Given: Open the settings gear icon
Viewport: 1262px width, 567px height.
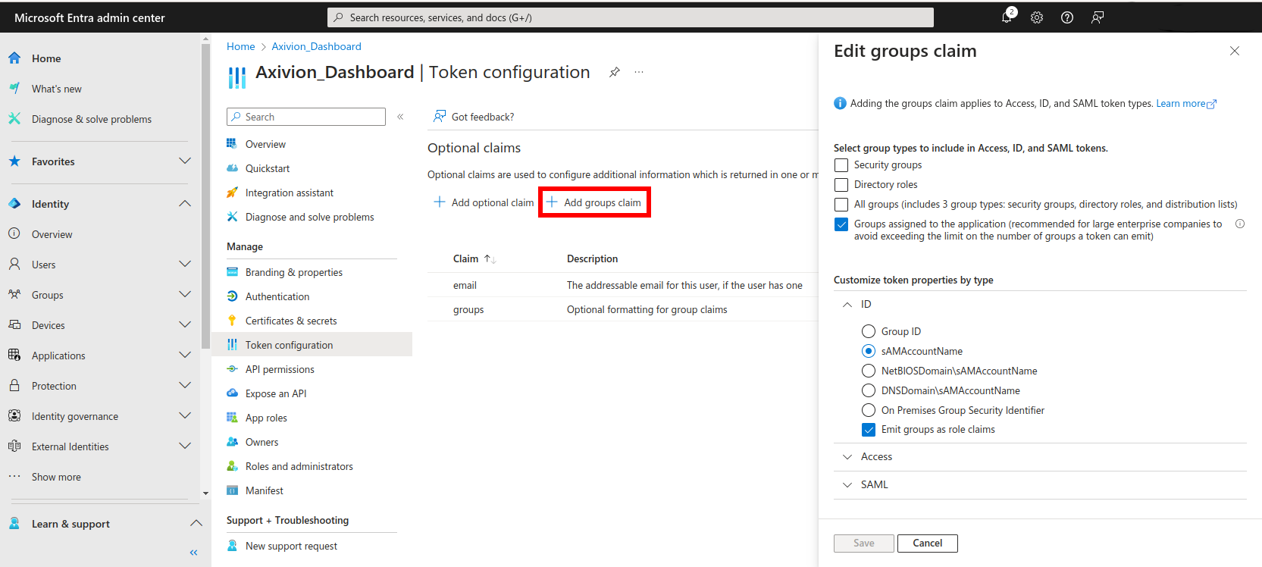Looking at the screenshot, I should (1037, 17).
